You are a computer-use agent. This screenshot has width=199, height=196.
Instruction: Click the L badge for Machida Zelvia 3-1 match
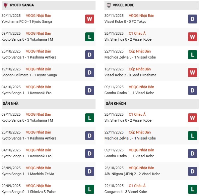point(193,55)
